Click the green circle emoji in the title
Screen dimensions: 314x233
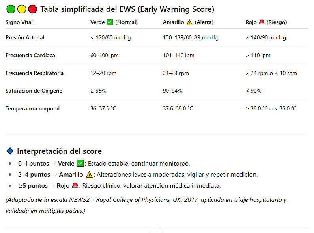tap(11, 9)
